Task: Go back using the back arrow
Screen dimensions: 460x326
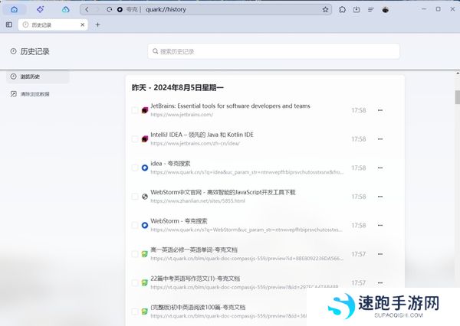Action: coord(87,9)
